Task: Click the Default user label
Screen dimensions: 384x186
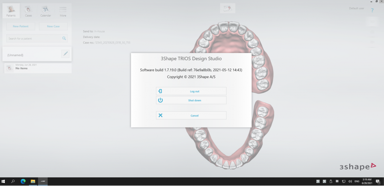Action: tap(356, 8)
